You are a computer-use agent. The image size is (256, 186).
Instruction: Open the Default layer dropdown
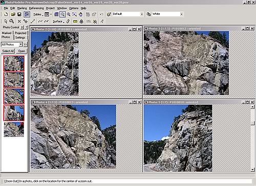pos(142,14)
